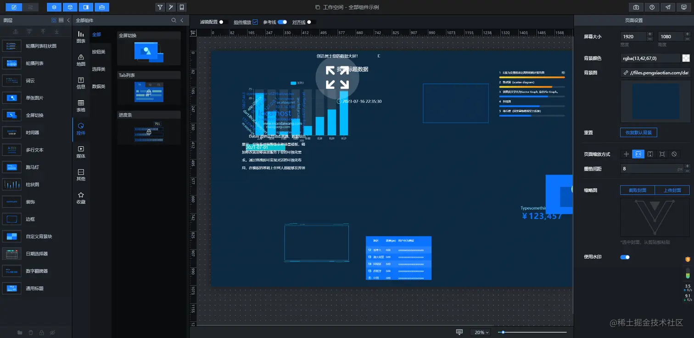
Task: Toggle the right settings panel button
Action: [x=85, y=7]
